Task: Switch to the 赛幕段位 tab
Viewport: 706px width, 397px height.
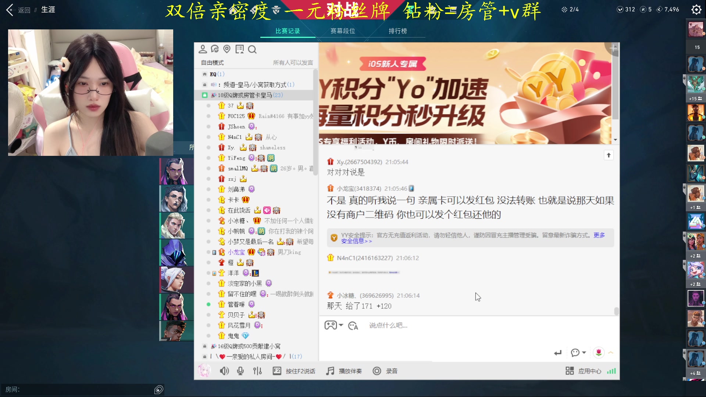Action: coord(343,31)
